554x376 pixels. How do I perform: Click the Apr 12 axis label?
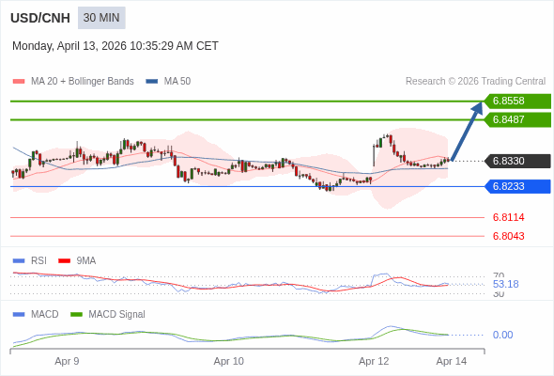(374, 361)
